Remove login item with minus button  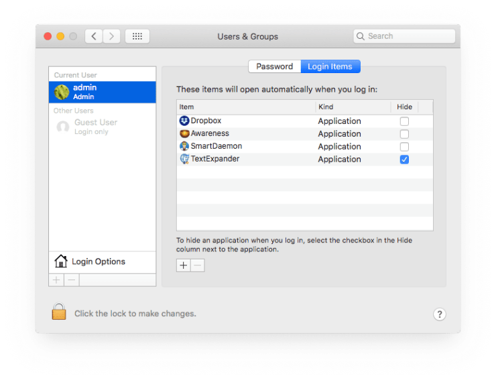point(198,265)
